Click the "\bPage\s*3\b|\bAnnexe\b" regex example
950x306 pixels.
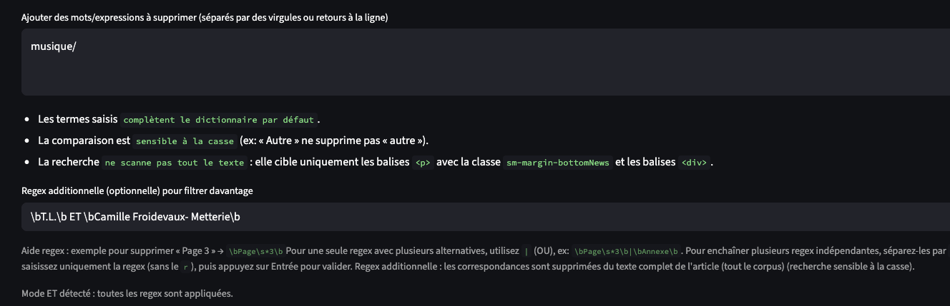click(x=625, y=252)
